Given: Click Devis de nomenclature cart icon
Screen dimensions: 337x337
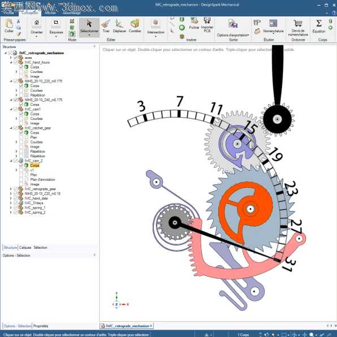Looking at the screenshot, I should tap(298, 23).
